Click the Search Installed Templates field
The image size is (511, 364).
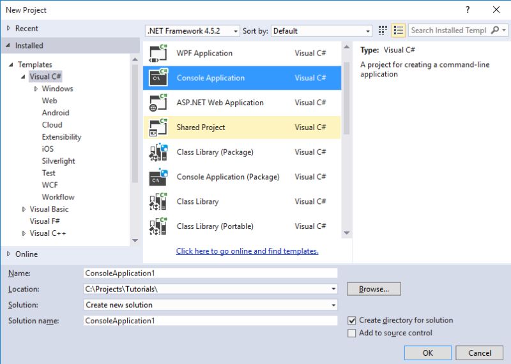click(x=449, y=30)
